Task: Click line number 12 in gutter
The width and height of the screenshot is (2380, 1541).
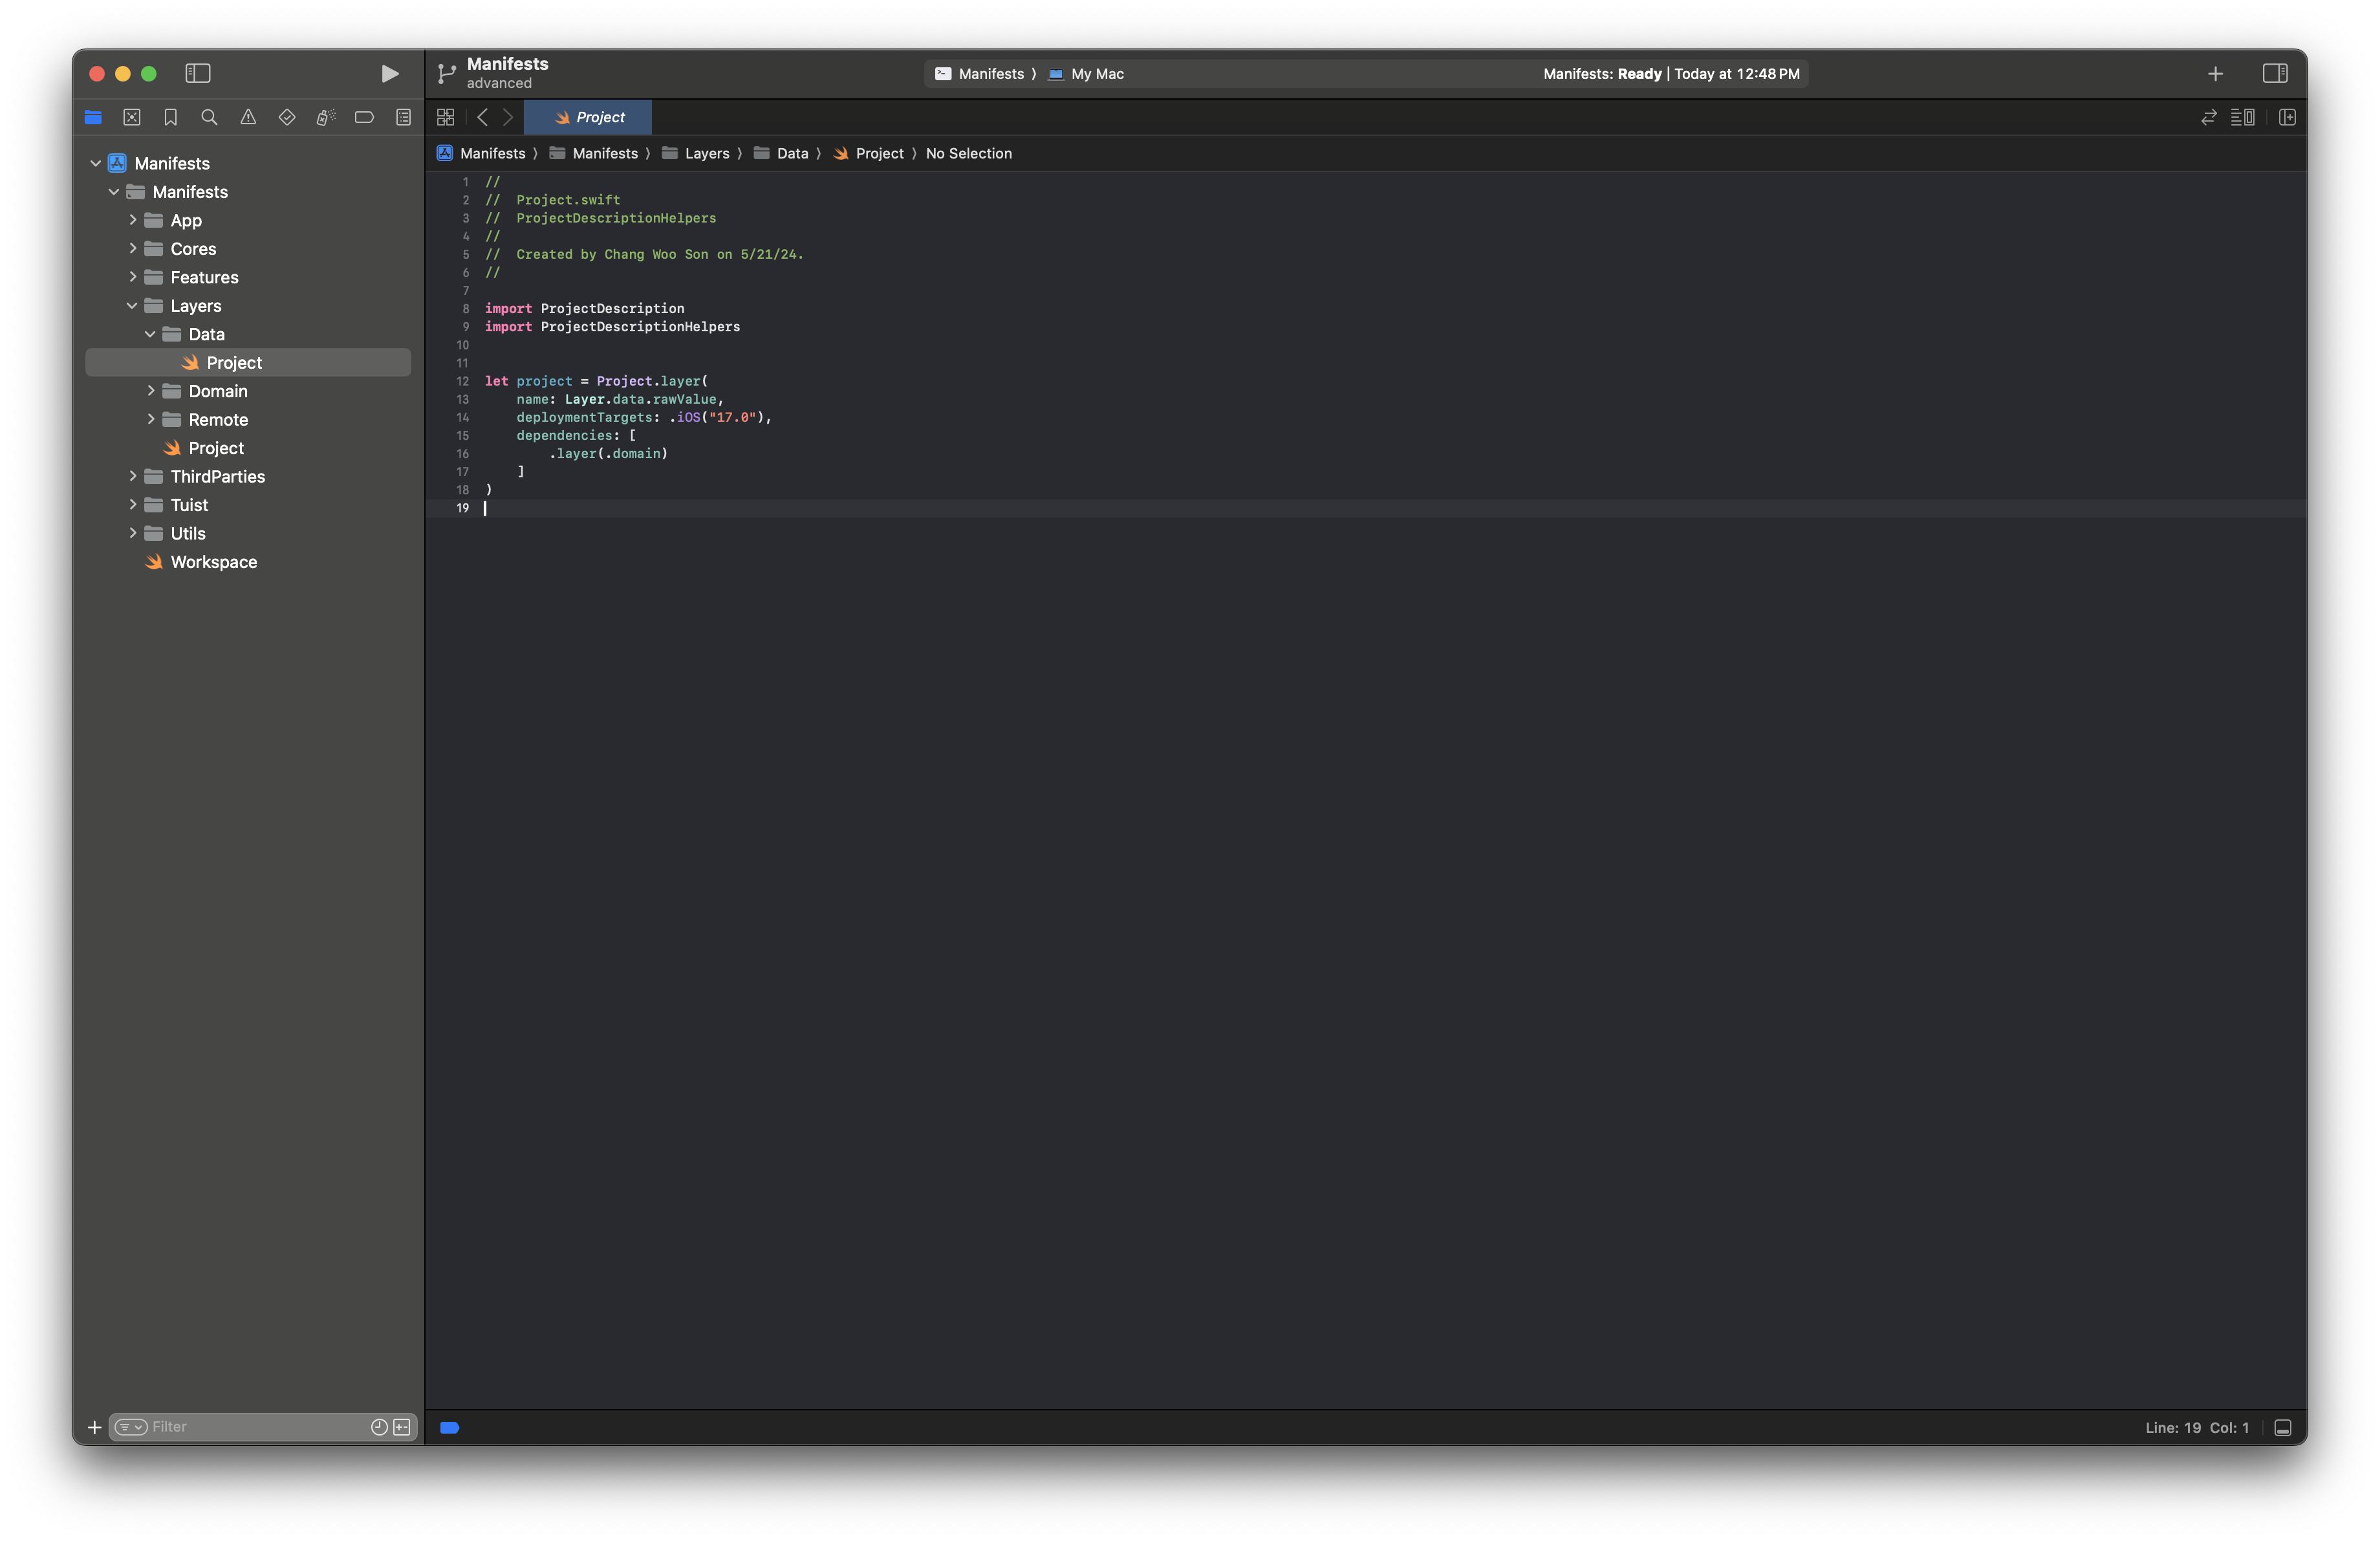Action: click(x=463, y=381)
